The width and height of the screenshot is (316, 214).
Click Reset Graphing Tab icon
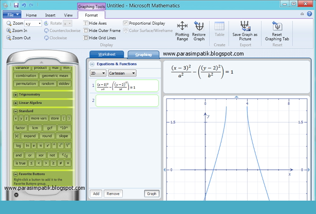[x=277, y=31]
